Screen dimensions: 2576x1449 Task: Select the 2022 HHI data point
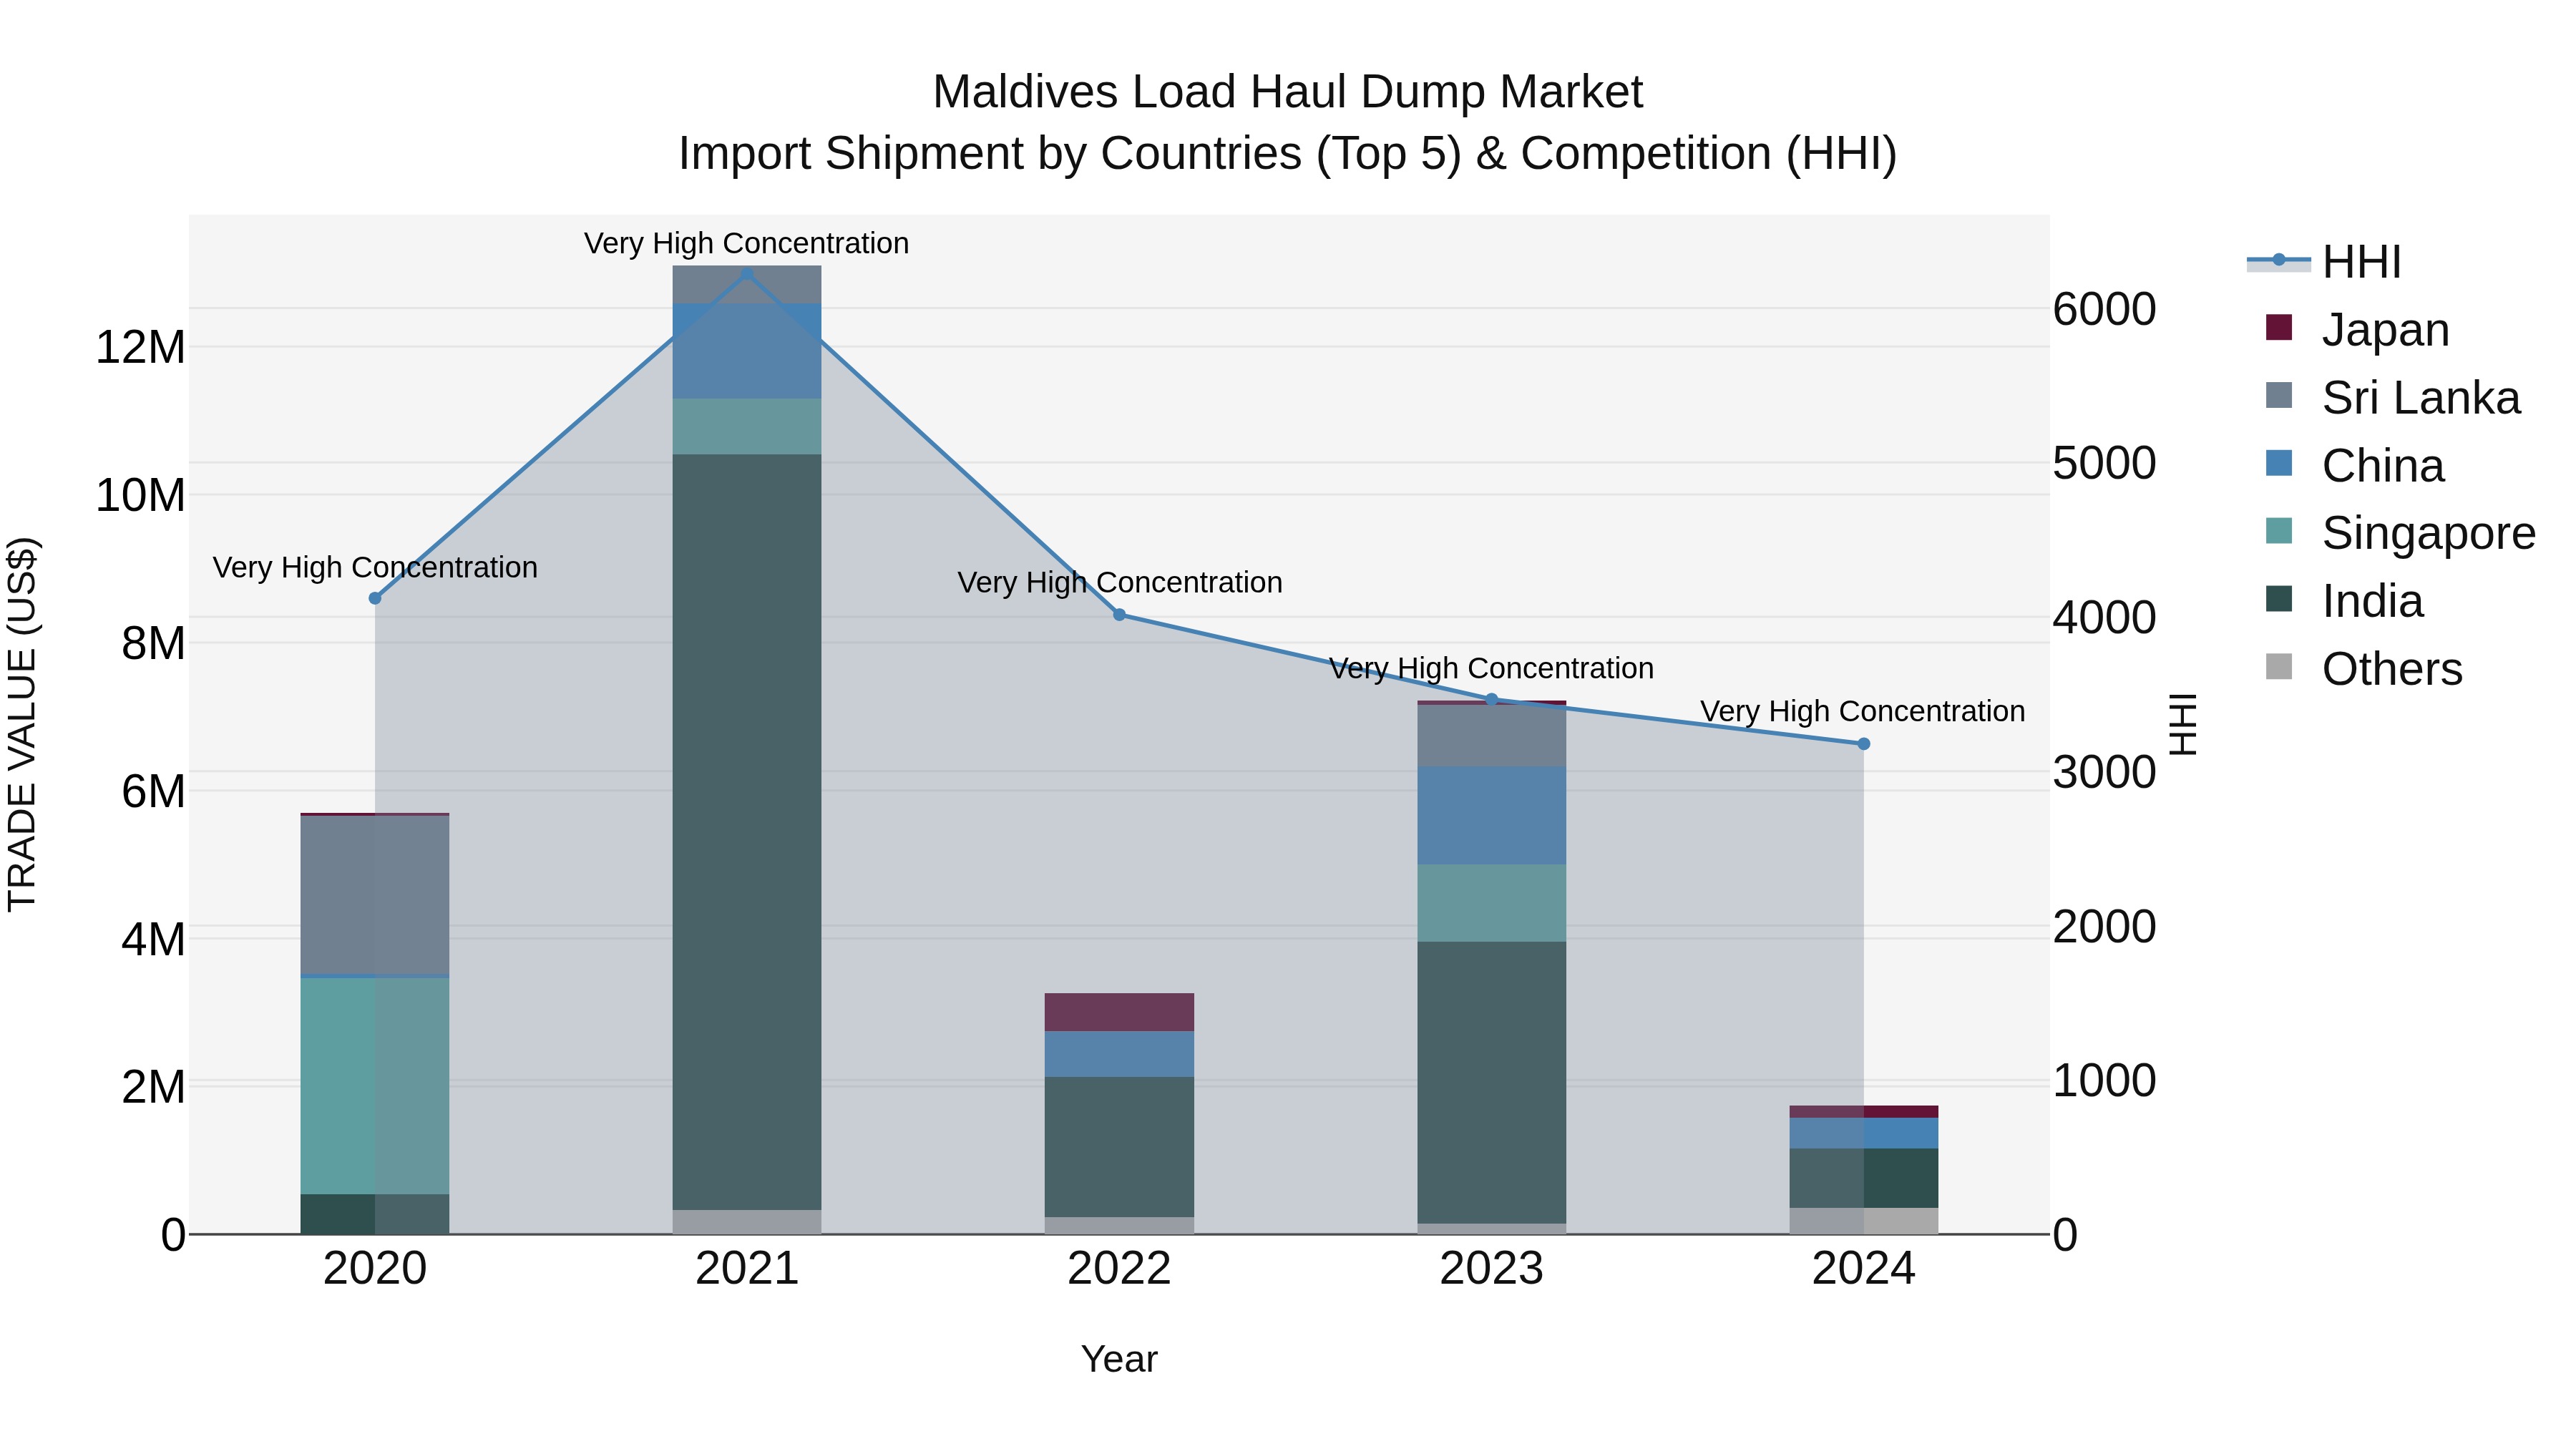(1119, 615)
